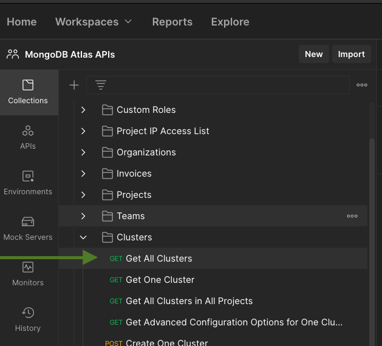Click the Clusters folder icon
This screenshot has height=346, width=382.
[107, 237]
